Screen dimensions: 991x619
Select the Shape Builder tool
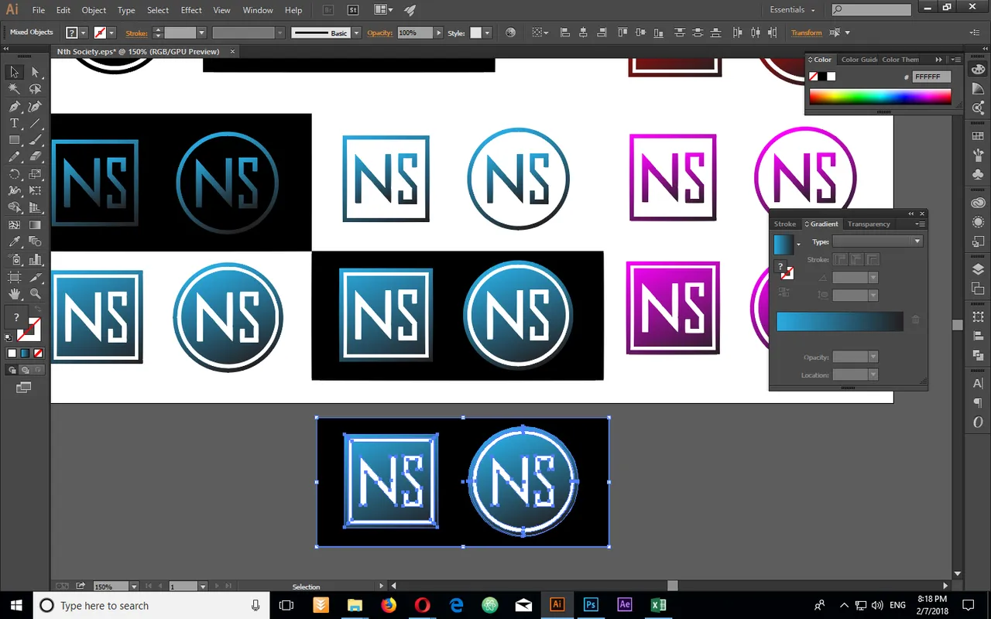(14, 208)
